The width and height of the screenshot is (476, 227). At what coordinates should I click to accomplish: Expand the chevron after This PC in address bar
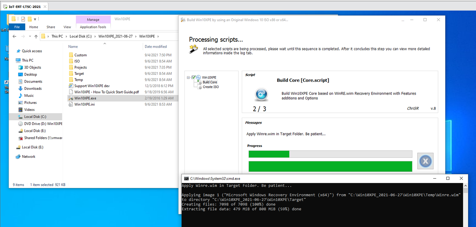pos(66,36)
